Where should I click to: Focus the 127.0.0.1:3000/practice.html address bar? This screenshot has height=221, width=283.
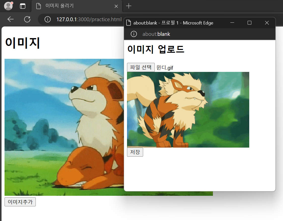(89, 19)
